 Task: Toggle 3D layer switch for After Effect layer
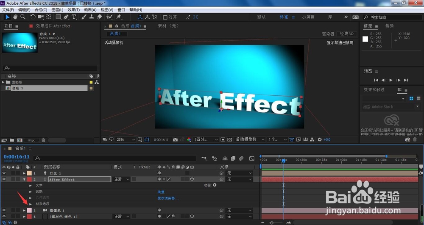tap(192, 179)
